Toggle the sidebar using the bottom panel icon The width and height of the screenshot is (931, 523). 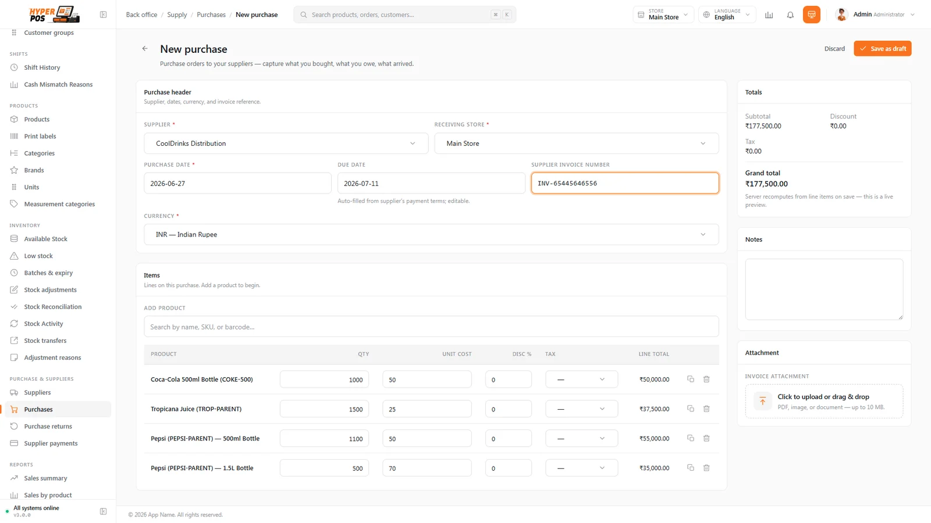pyautogui.click(x=103, y=511)
